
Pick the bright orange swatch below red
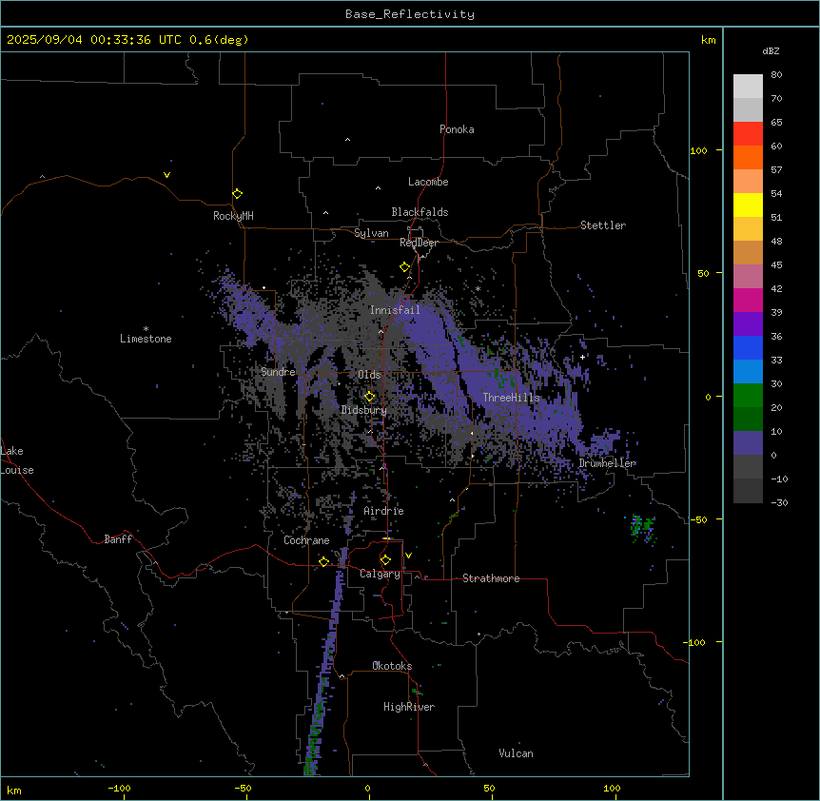point(748,157)
